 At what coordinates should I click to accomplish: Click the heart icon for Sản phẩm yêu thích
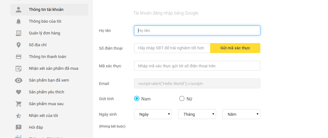click(19, 92)
